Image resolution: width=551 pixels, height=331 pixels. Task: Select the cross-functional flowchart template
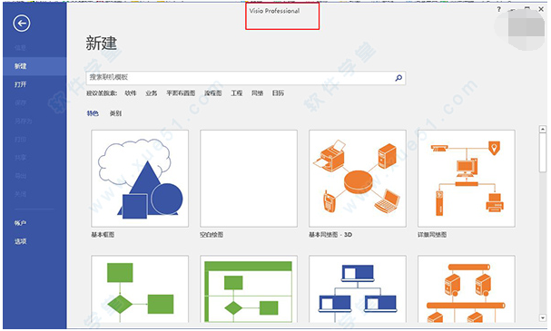(x=249, y=289)
